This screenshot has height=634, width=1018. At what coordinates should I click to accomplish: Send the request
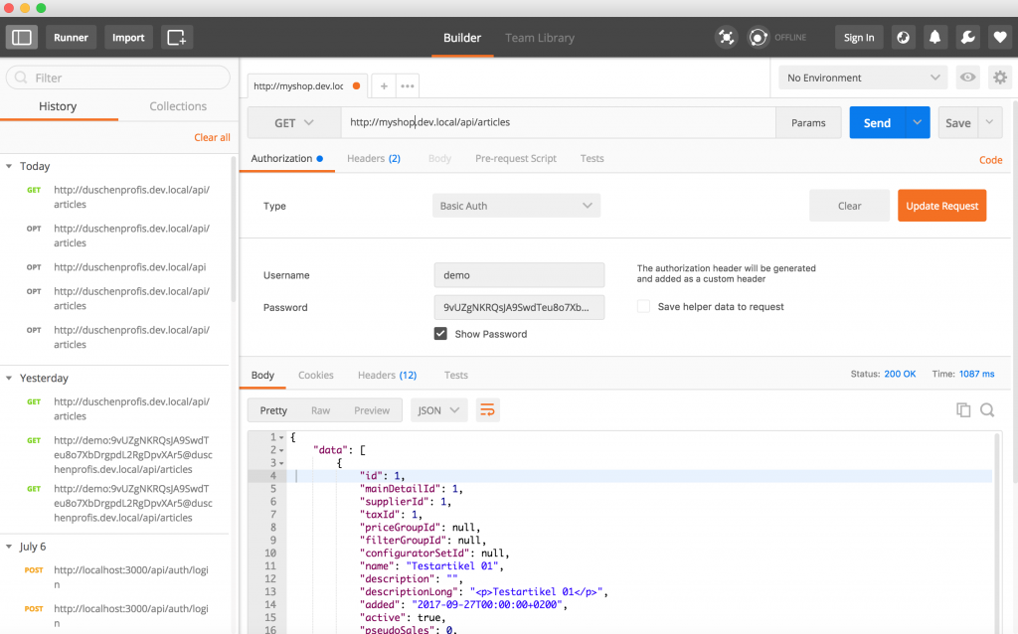[877, 122]
